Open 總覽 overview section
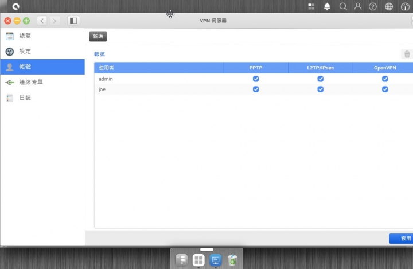Screen dimensions: 413x269 point(42,36)
